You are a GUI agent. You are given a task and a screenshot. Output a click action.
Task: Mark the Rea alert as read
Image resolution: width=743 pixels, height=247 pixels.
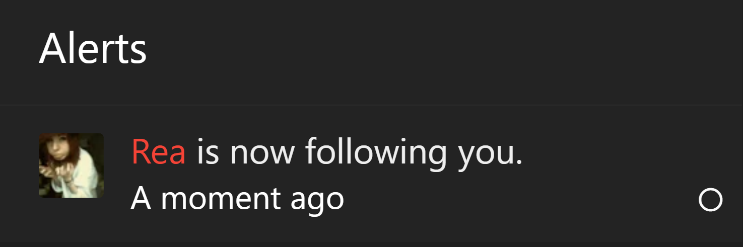(x=710, y=200)
